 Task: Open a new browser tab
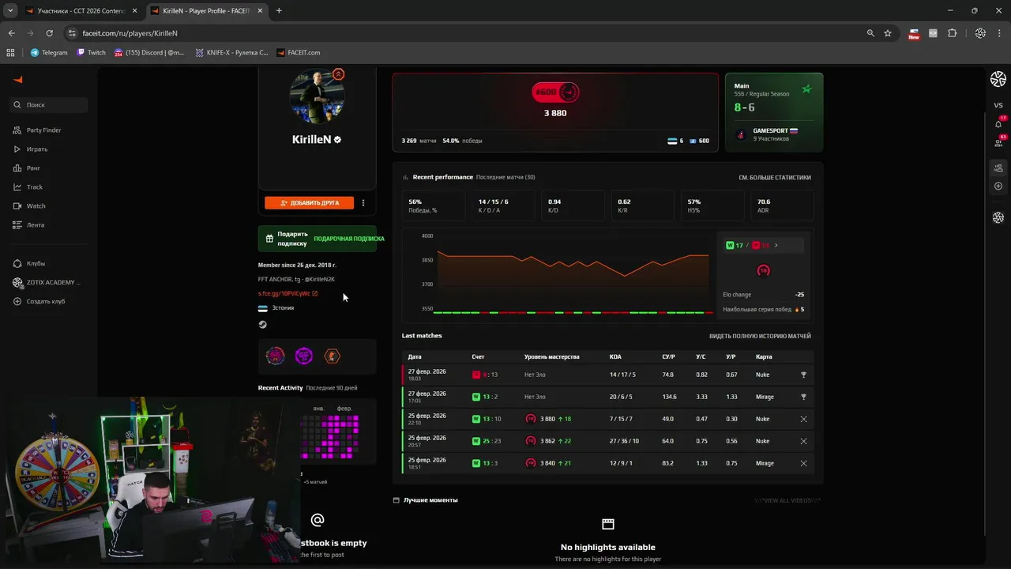point(279,10)
